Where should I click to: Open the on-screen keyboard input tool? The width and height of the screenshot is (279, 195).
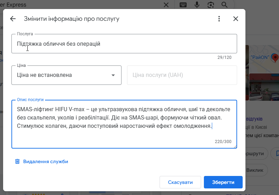pos(183,5)
